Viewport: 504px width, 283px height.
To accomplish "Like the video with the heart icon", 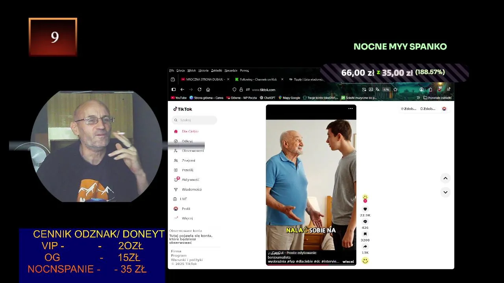I will [x=365, y=209].
